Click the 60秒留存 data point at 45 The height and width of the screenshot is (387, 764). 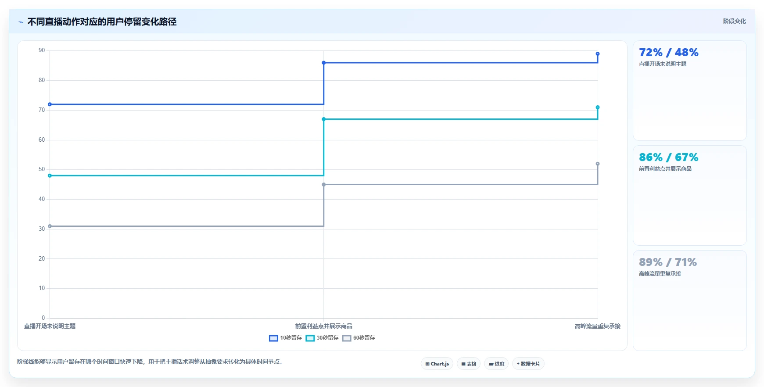coord(324,185)
